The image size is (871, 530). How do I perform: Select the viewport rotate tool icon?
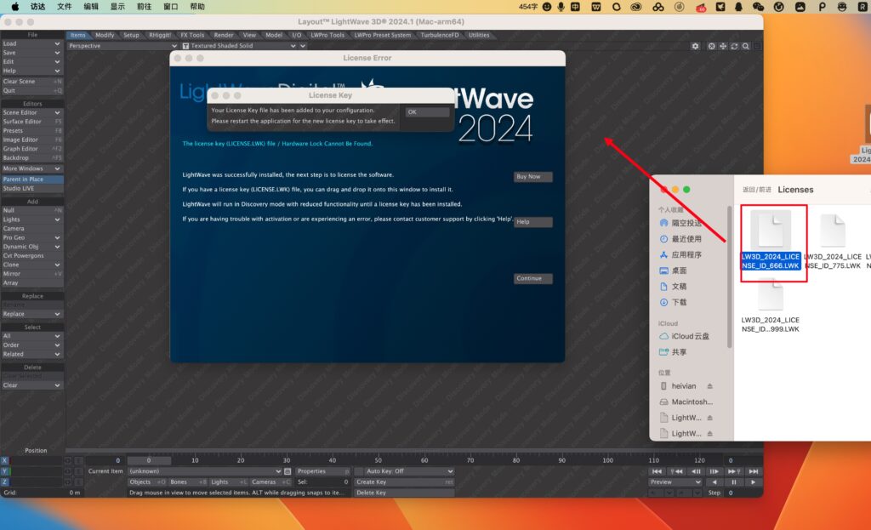click(735, 46)
